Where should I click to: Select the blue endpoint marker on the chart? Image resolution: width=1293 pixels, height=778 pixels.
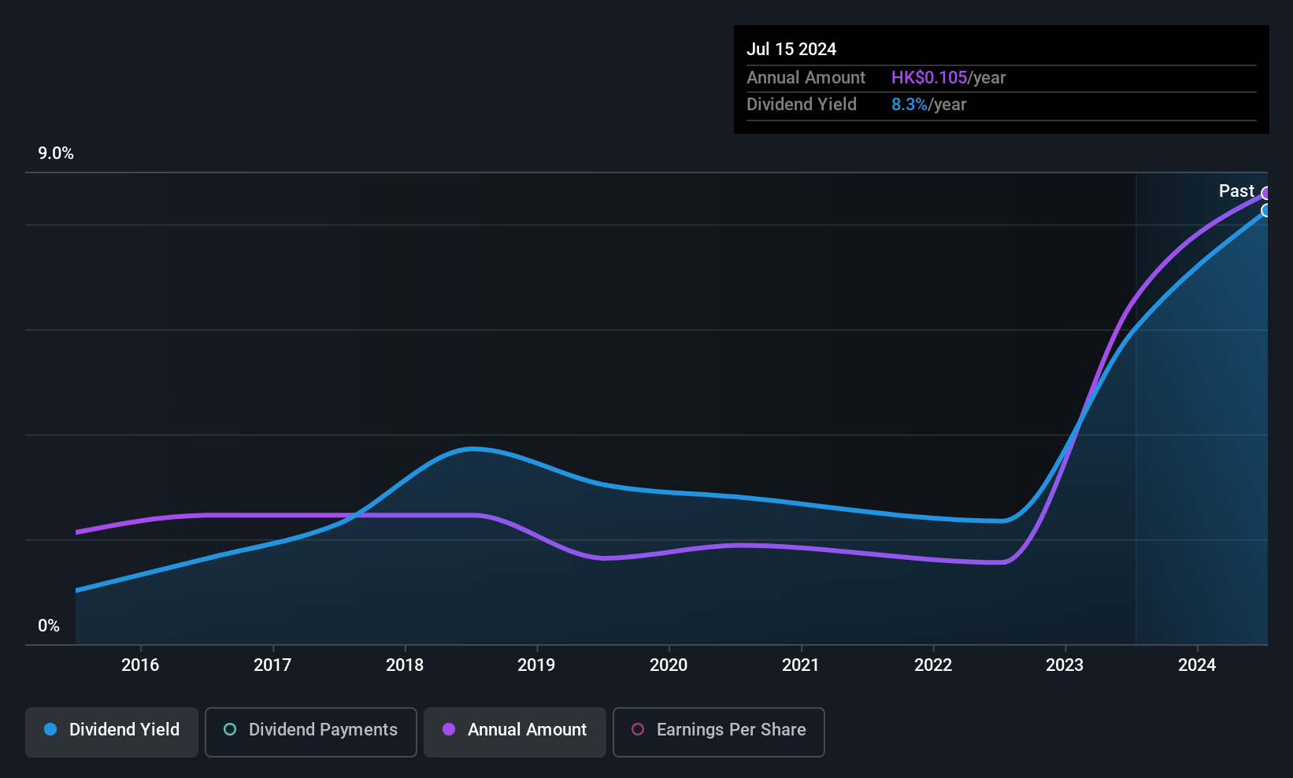(x=1267, y=211)
